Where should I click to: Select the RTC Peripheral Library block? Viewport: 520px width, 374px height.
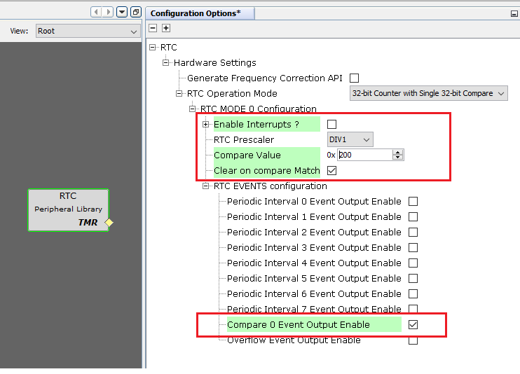coord(68,210)
